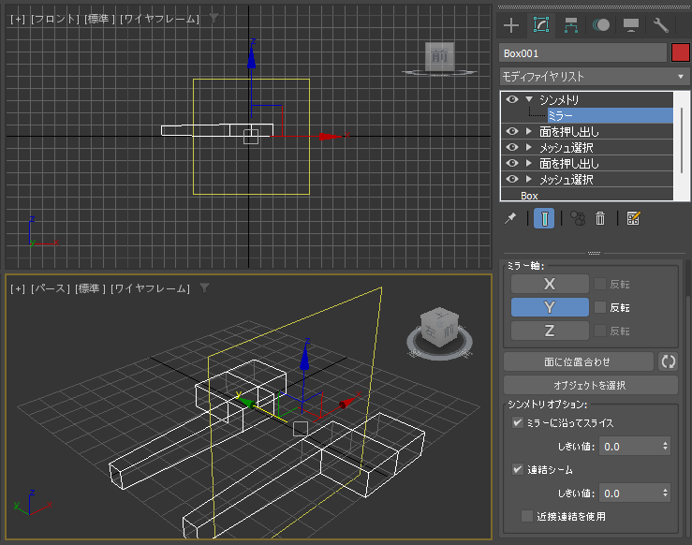This screenshot has height=545, width=692.
Task: Click the オブジェクトを選択 button
Action: 591,385
